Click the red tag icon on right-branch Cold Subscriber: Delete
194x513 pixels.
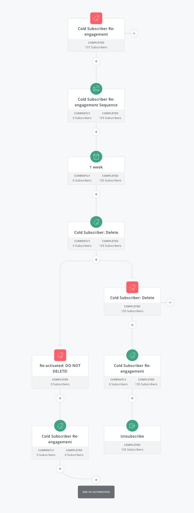click(132, 287)
